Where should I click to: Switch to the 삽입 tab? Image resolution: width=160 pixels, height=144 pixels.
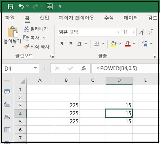(x=44, y=18)
